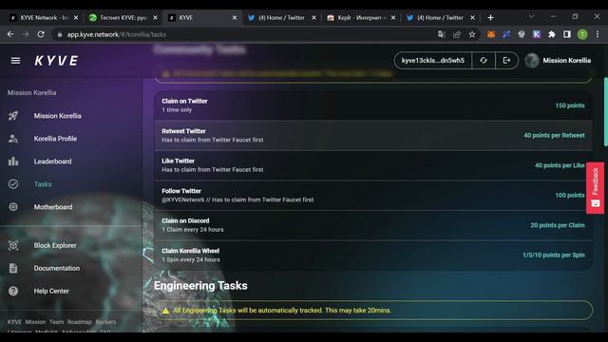Switch to the KYVE Network tab
The image size is (608, 342).
(x=44, y=18)
